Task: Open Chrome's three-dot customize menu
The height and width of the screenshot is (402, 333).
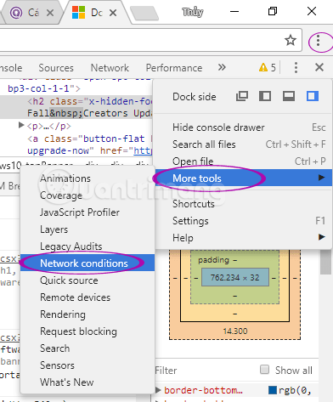Action: click(x=319, y=41)
